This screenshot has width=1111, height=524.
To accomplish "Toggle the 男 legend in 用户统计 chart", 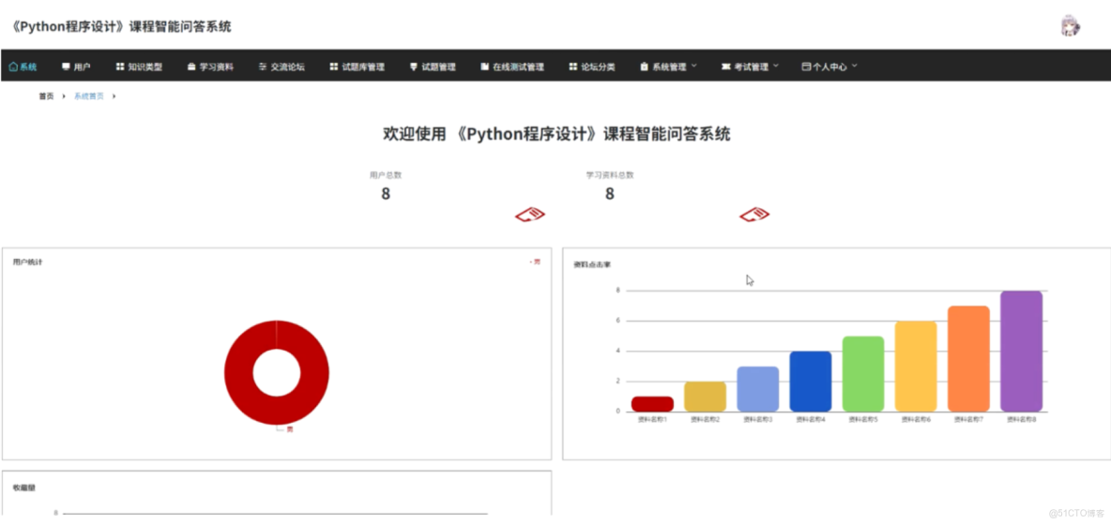I will pos(536,262).
